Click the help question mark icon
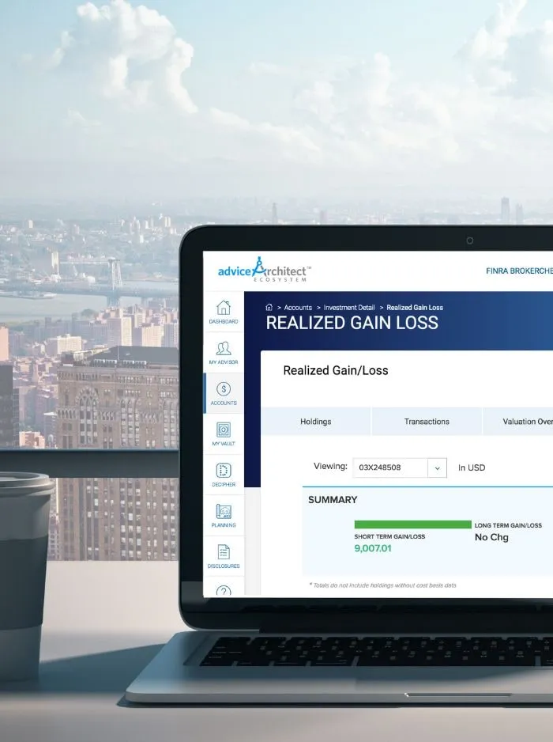Viewport: 553px width, 742px height. pyautogui.click(x=224, y=591)
